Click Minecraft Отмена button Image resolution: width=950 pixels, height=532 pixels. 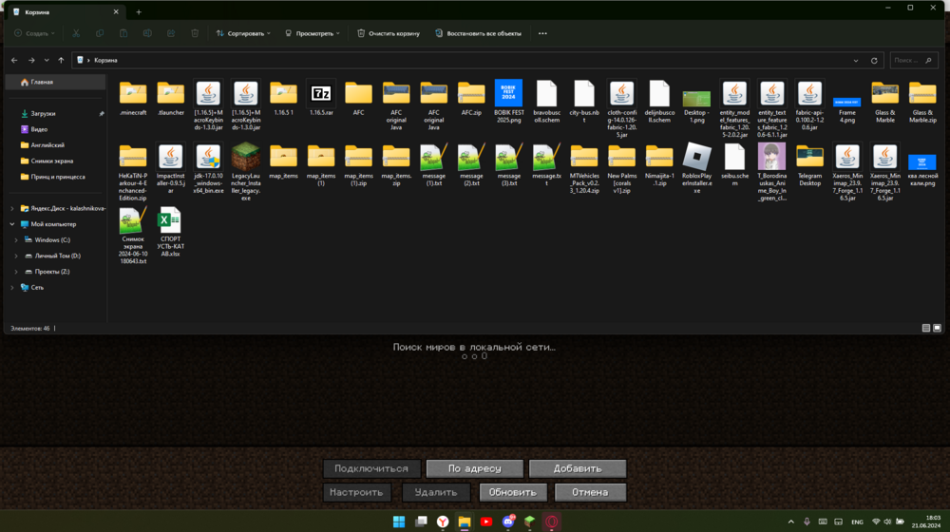click(590, 492)
